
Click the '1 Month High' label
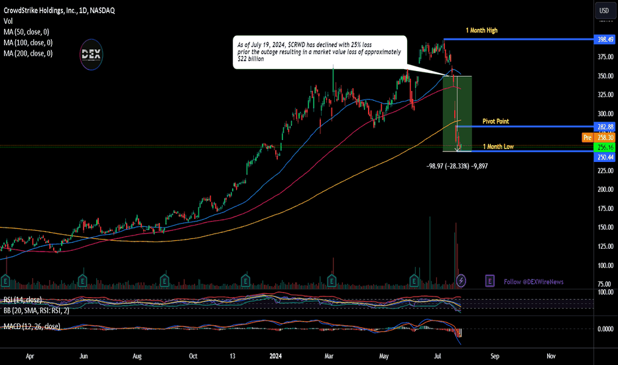pos(481,31)
